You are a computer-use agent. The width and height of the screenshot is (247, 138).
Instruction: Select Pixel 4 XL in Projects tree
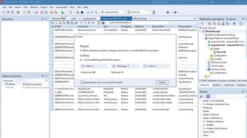(221, 52)
